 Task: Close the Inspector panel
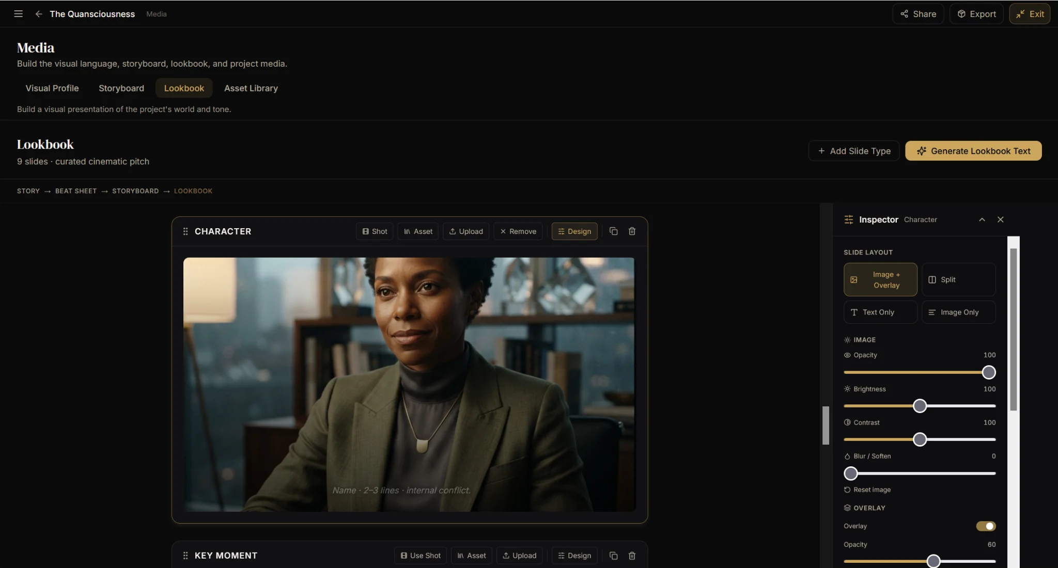(x=1000, y=219)
